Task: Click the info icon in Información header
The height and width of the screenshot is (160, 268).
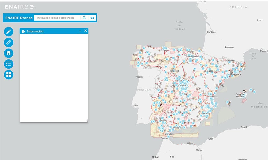Action: 23,31
